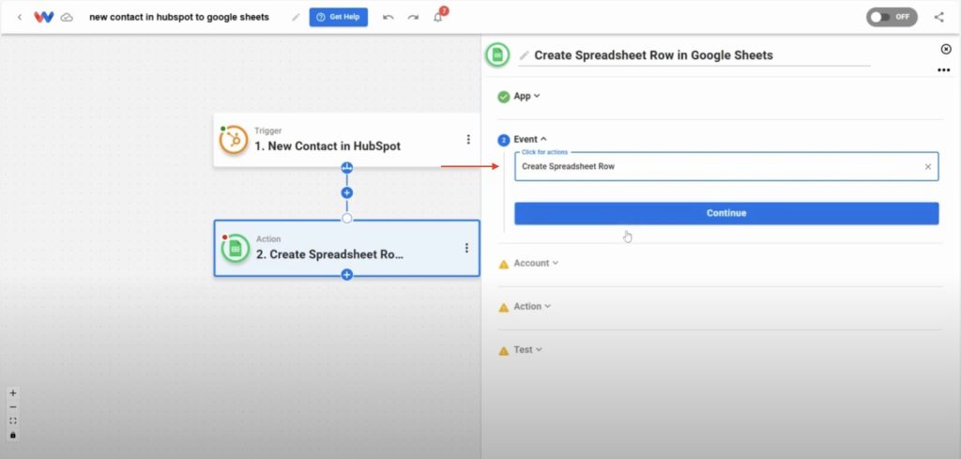The image size is (961, 459).
Task: Expand the Test section
Action: 527,350
